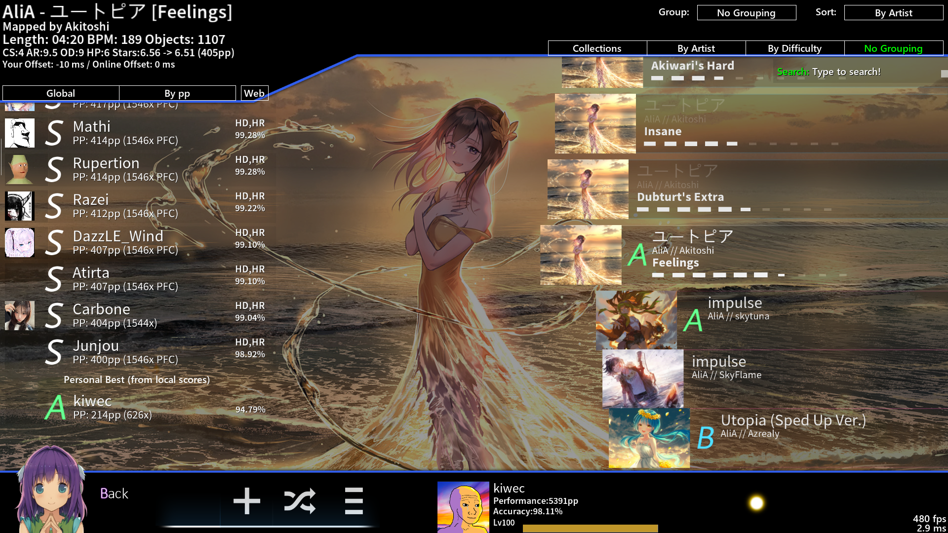
Task: Click the kiwec profile avatar at the bottom
Action: click(463, 507)
